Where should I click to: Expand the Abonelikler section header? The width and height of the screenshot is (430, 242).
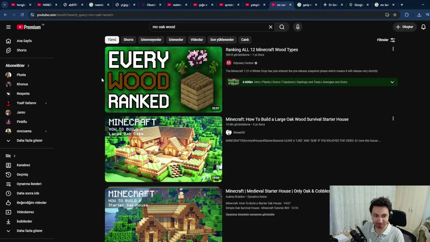17,66
